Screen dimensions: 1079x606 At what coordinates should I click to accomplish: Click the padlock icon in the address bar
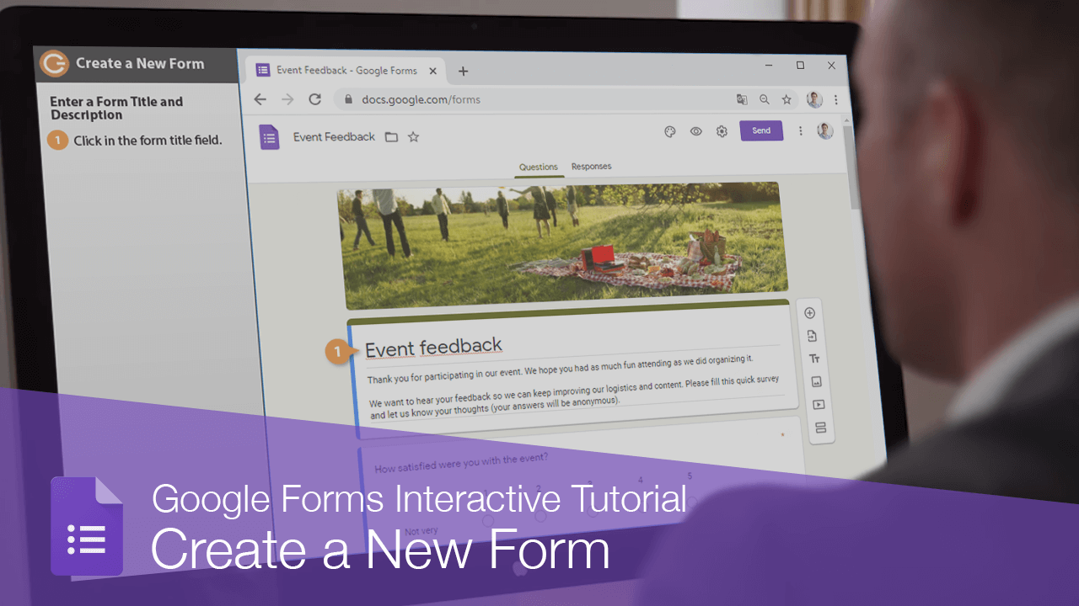coord(348,99)
